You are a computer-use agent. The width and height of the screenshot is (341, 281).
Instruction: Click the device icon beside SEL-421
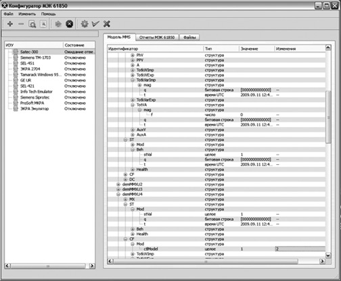[x=16, y=86]
